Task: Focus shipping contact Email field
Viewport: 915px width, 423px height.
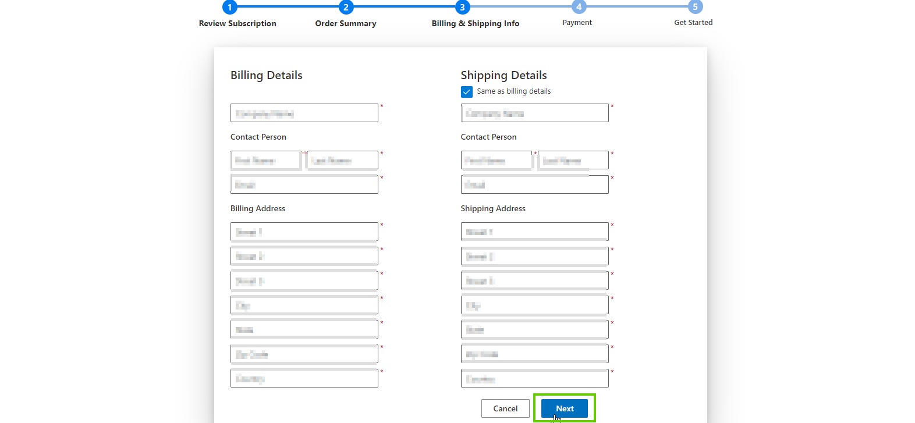Action: tap(534, 184)
